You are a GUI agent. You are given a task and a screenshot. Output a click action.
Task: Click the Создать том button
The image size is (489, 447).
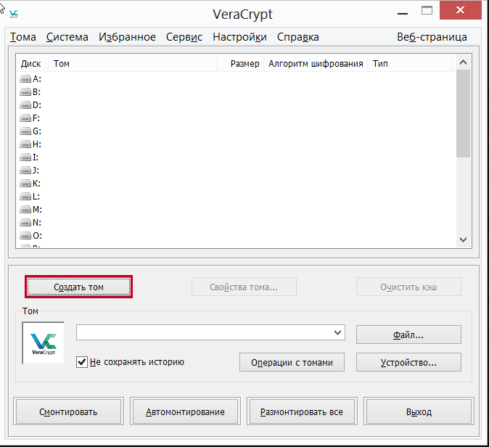click(x=78, y=287)
